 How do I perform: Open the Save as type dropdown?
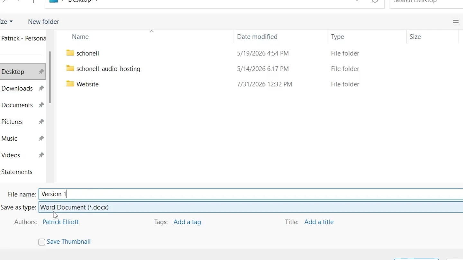click(x=251, y=207)
